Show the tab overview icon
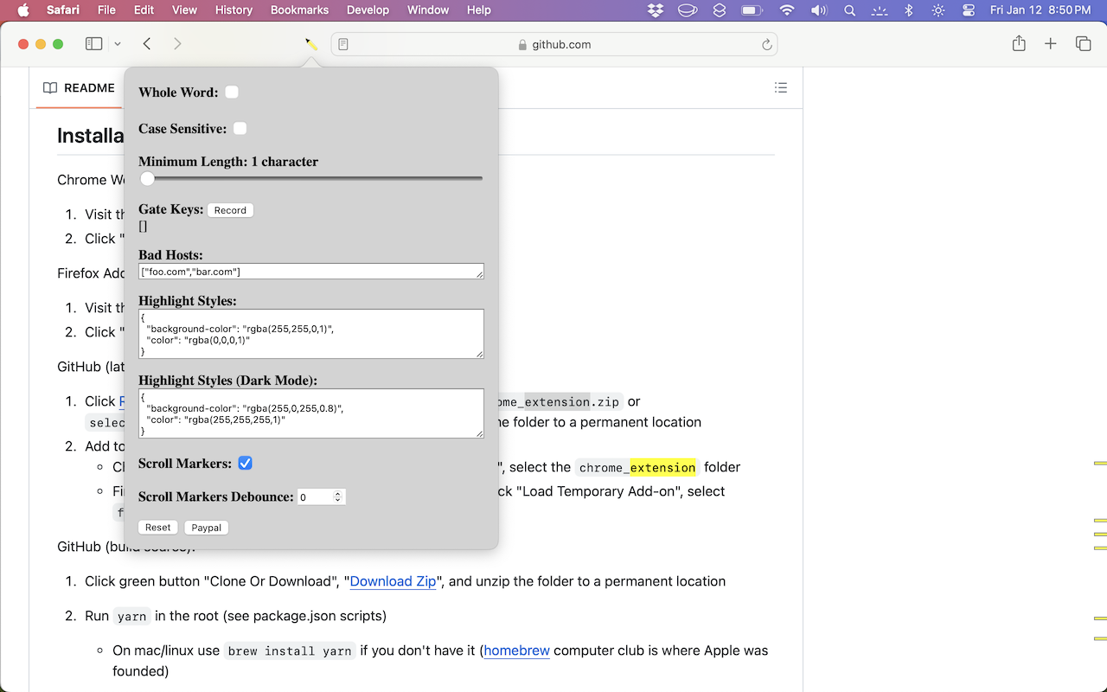Image resolution: width=1107 pixels, height=692 pixels. (1083, 44)
